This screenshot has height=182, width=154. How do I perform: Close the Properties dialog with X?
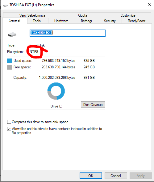coord(150,5)
